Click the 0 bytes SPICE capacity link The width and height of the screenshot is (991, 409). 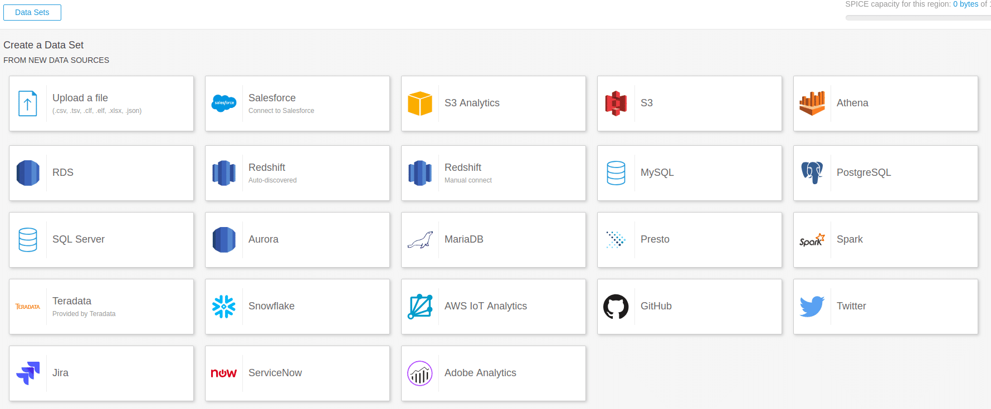(x=966, y=4)
